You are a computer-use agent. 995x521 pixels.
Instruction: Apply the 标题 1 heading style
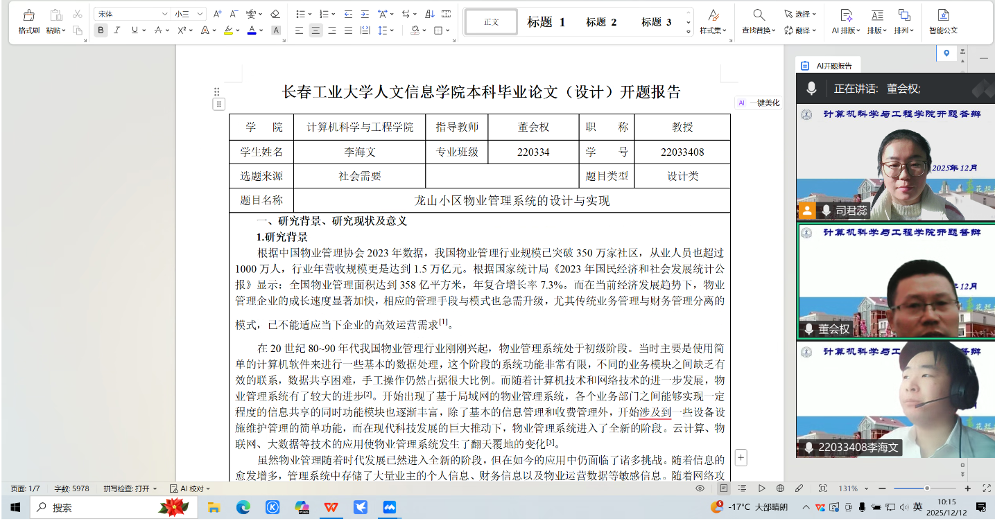(546, 22)
